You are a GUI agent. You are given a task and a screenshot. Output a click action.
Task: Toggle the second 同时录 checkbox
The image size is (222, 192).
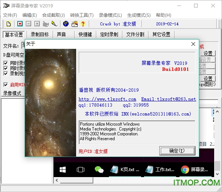click(x=6, y=68)
